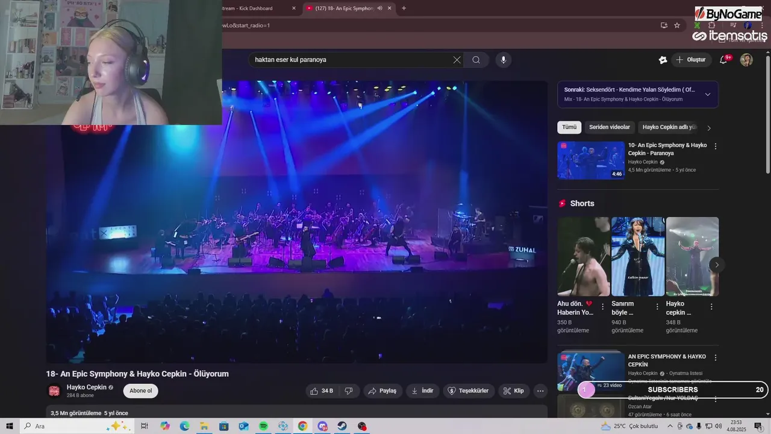Open Outlook from the taskbar
This screenshot has height=434, width=771.
(243, 426)
